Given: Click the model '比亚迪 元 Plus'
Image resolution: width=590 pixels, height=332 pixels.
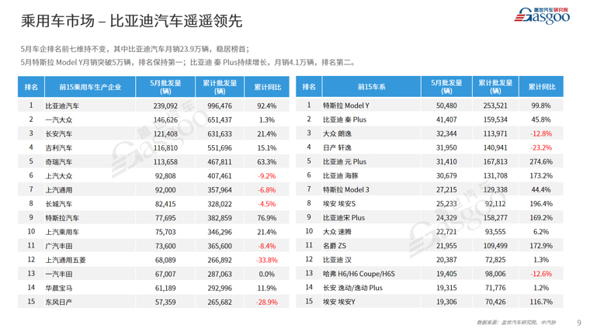Looking at the screenshot, I should pyautogui.click(x=345, y=161).
